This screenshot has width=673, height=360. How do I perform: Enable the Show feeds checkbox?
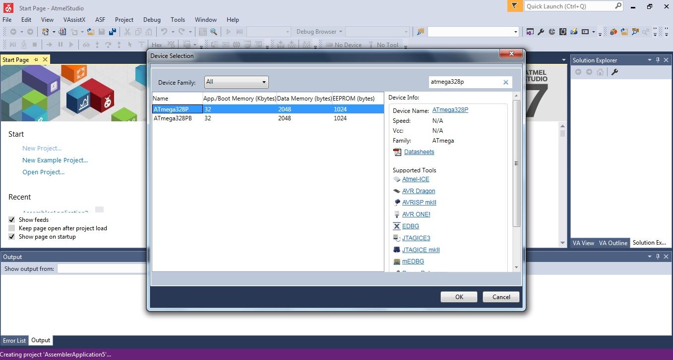pyautogui.click(x=11, y=220)
